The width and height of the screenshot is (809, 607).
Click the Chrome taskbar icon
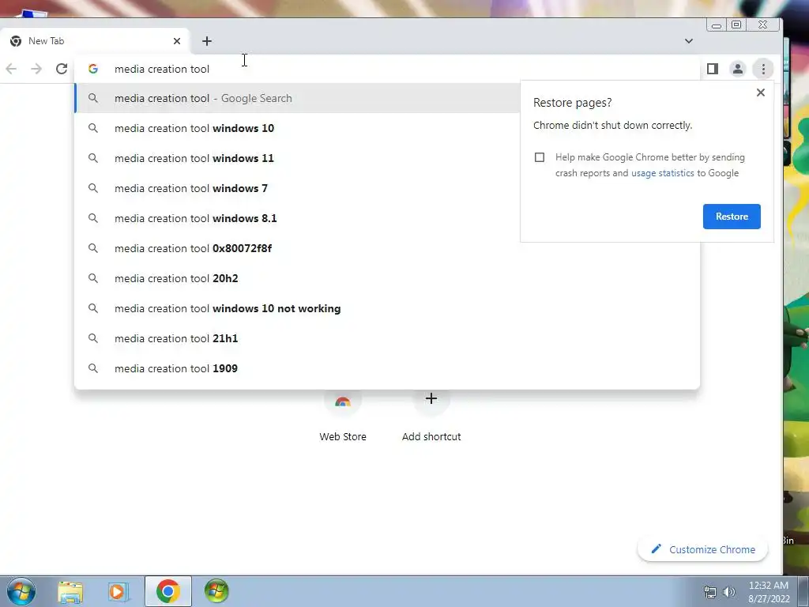pyautogui.click(x=167, y=591)
